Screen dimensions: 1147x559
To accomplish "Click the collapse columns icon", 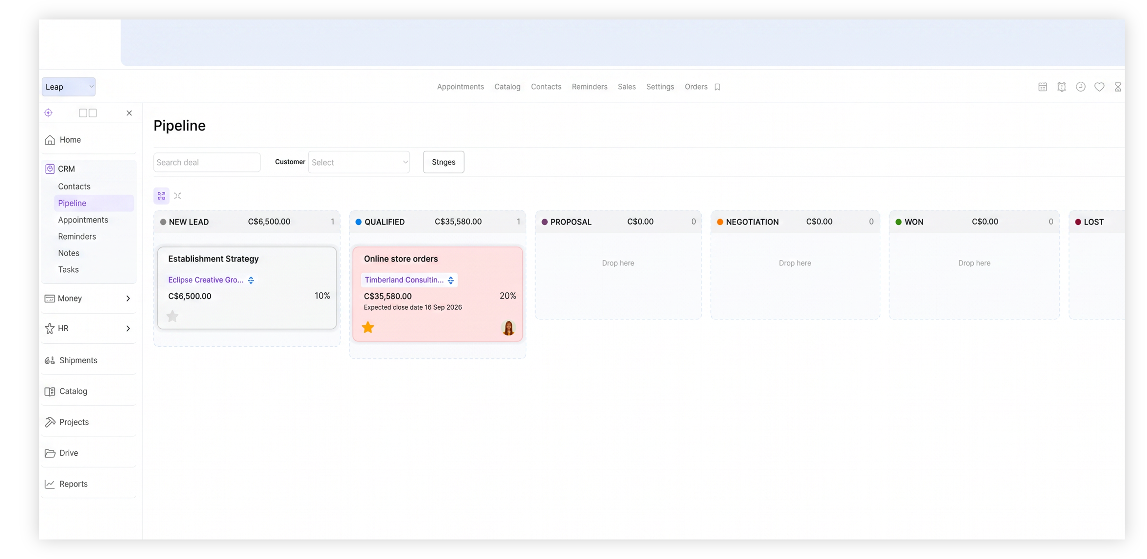I will pos(178,196).
